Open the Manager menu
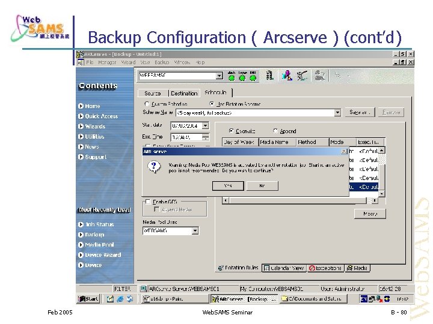 click(107, 62)
